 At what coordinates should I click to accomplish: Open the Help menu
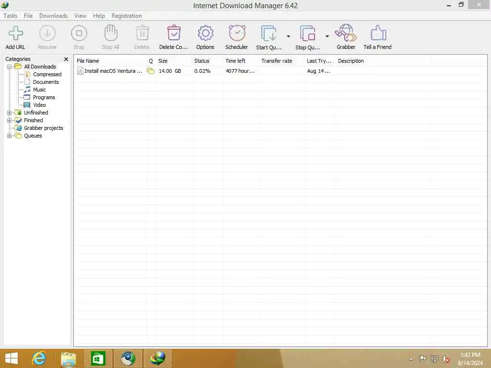coord(99,16)
